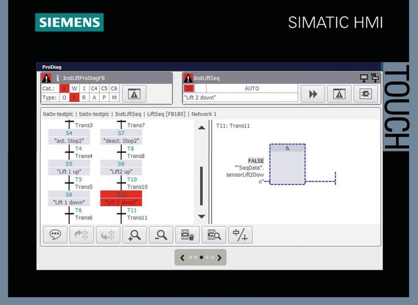Click the greyed-out step back sequence button
The image size is (418, 305).
coord(108,234)
